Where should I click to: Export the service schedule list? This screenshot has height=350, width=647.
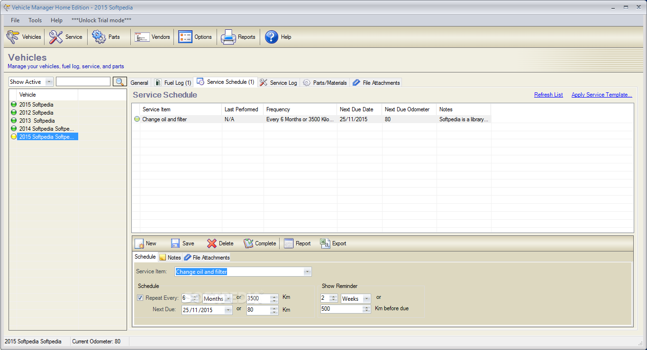click(x=333, y=243)
